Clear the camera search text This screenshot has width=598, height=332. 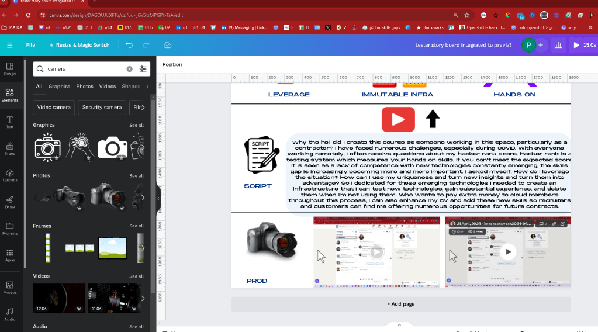pyautogui.click(x=130, y=69)
